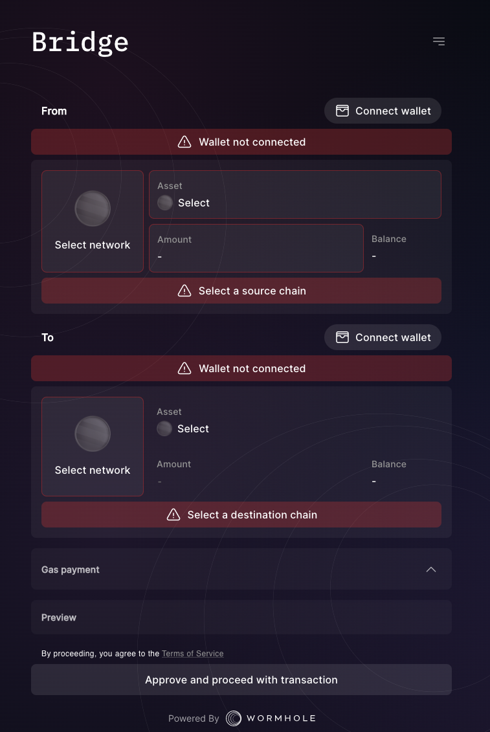Click the hamburger menu icon
This screenshot has width=490, height=732.
(x=439, y=41)
